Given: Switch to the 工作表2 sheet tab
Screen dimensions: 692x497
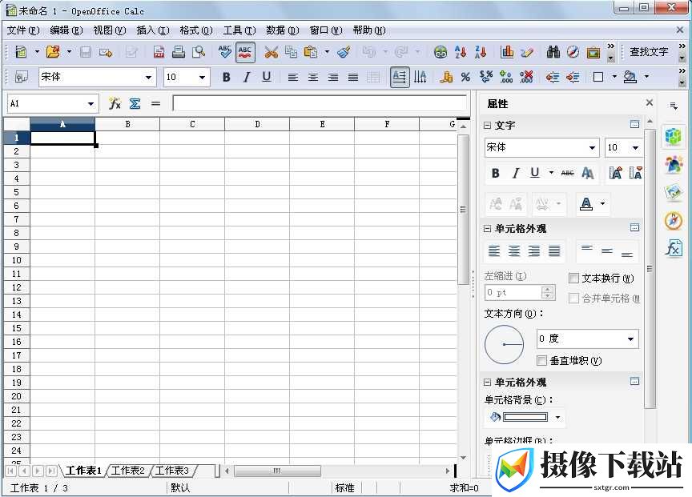Looking at the screenshot, I should (x=128, y=471).
